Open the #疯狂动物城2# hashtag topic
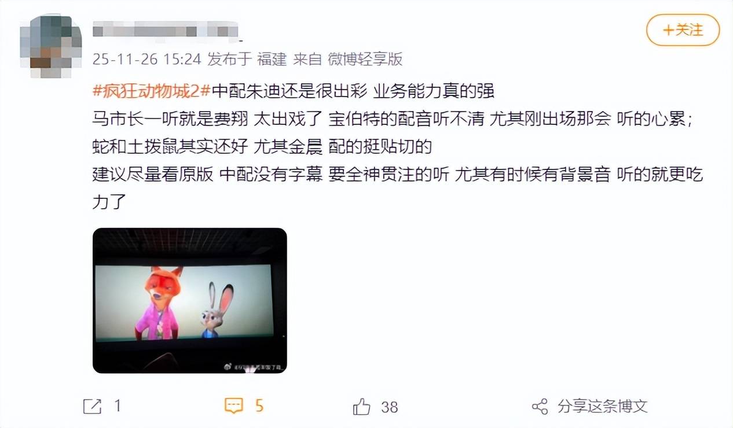 point(152,91)
